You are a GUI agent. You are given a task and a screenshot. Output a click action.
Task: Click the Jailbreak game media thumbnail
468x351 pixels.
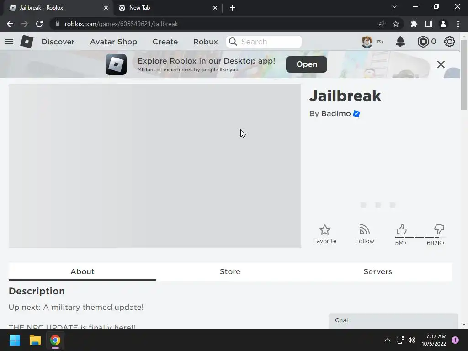155,165
